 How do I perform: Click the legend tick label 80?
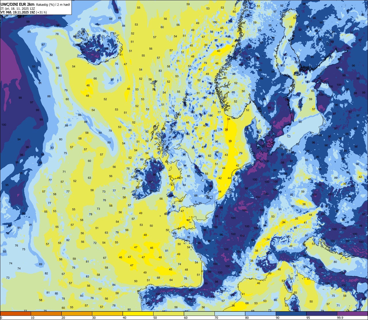(247, 318)
